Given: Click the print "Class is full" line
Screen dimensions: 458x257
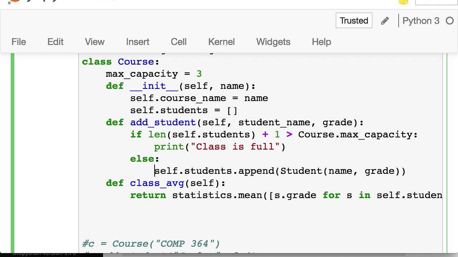Looking at the screenshot, I should pos(220,147).
